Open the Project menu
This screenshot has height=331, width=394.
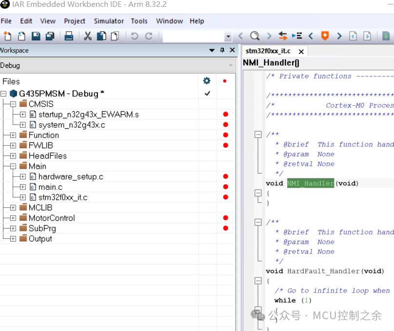pos(75,21)
